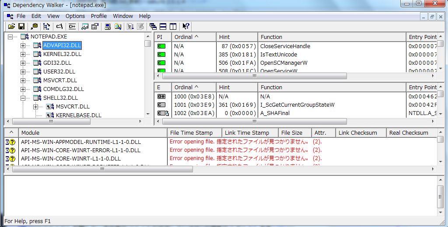448x227 pixels.
Task: Expand the GDI32.DLL tree node
Action: [23, 63]
